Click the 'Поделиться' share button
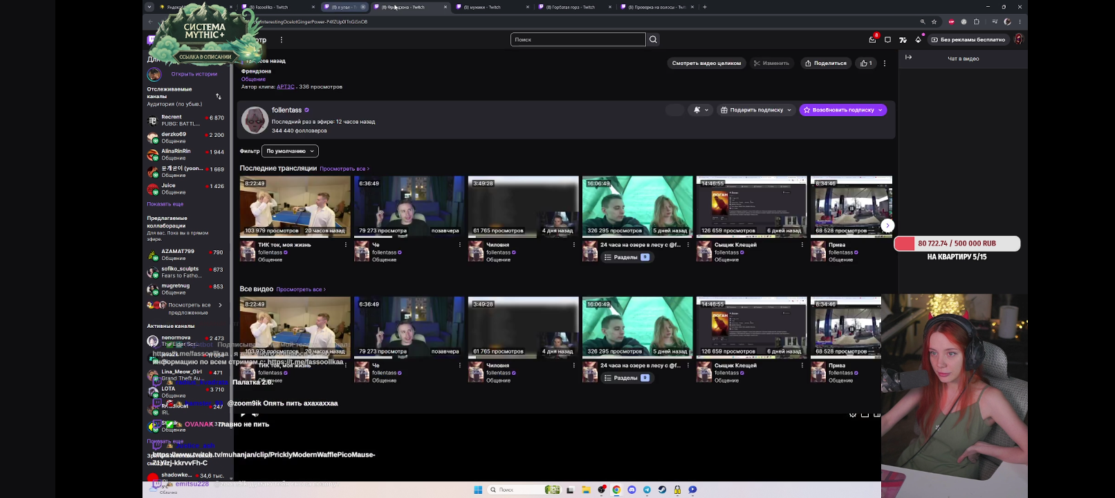 (x=826, y=63)
